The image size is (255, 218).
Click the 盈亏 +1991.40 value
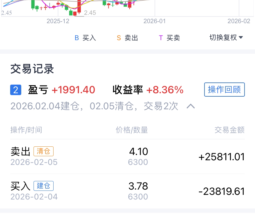[x=73, y=90]
